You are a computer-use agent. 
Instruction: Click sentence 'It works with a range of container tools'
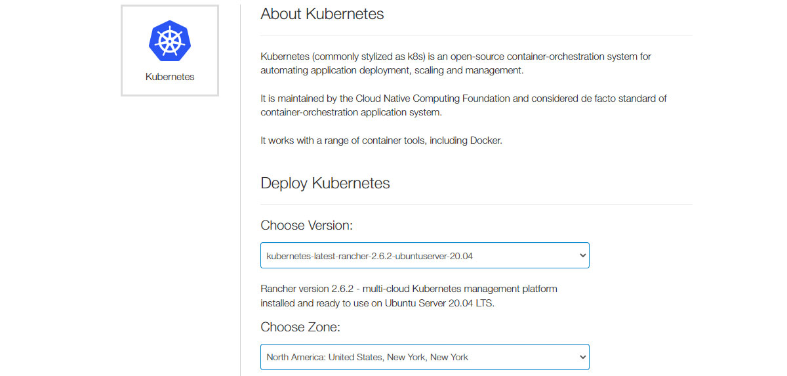[381, 140]
